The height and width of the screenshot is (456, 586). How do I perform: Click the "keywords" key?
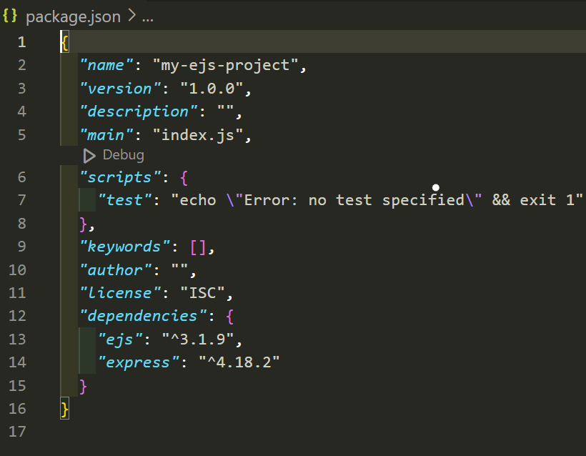pos(125,247)
